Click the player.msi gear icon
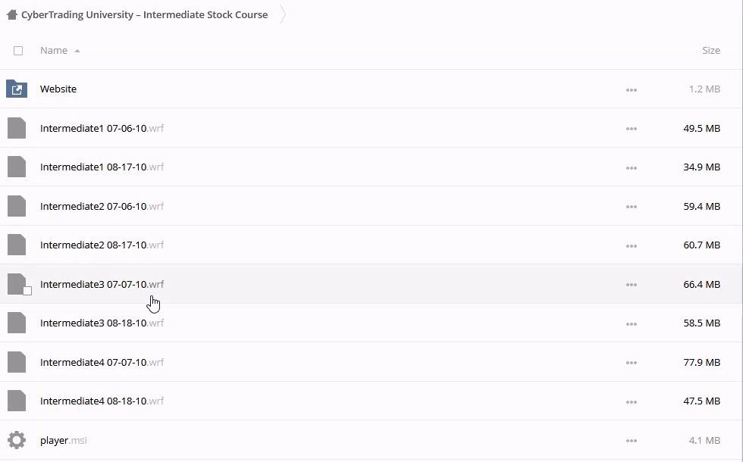The image size is (743, 462). pos(17,440)
